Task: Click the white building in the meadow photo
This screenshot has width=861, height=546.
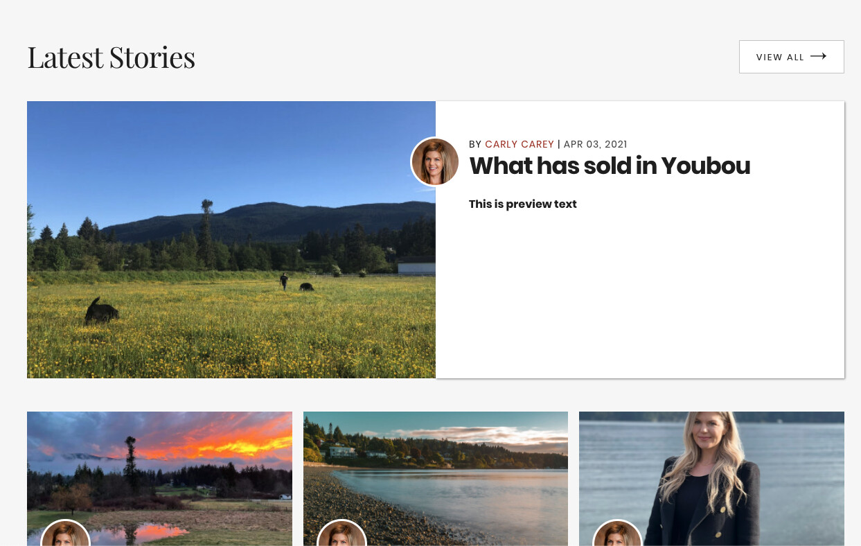Action: pyautogui.click(x=416, y=266)
